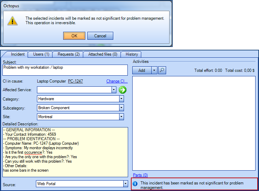Open the Add button dropdown arrow
The width and height of the screenshot is (259, 191).
click(154, 70)
